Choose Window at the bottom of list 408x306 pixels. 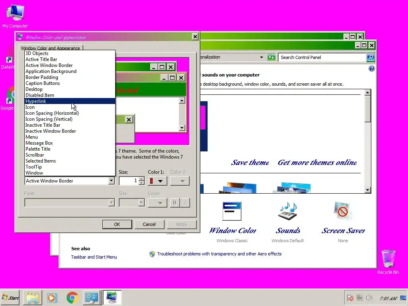(70, 173)
